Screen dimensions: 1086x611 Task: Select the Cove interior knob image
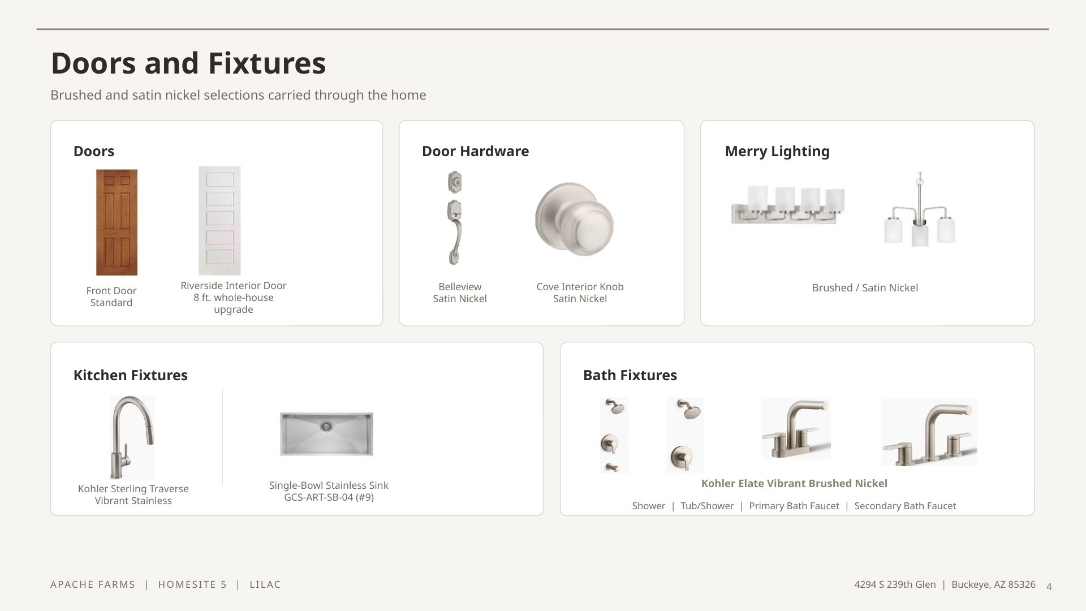[x=574, y=219]
